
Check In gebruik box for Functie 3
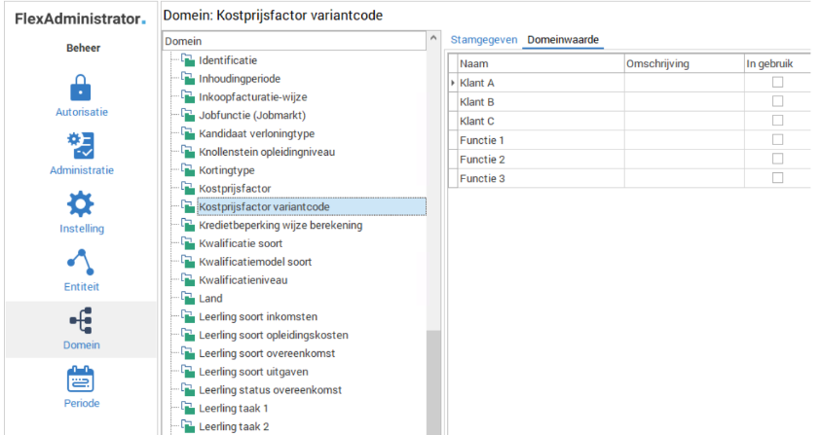[777, 178]
